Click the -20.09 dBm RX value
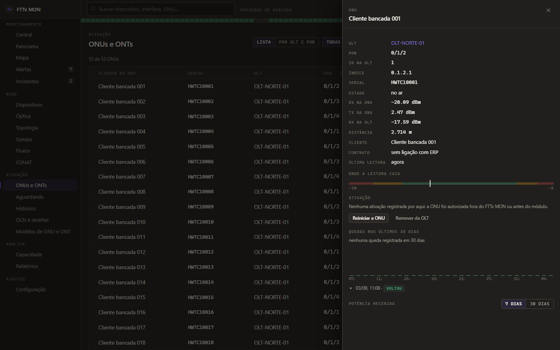Screen dimensions: 560x350 click(406, 102)
